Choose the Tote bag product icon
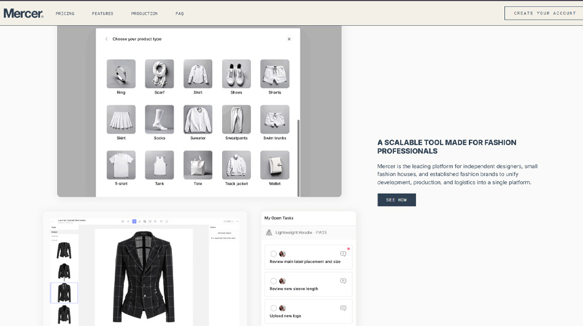This screenshot has height=326, width=583. point(198,165)
